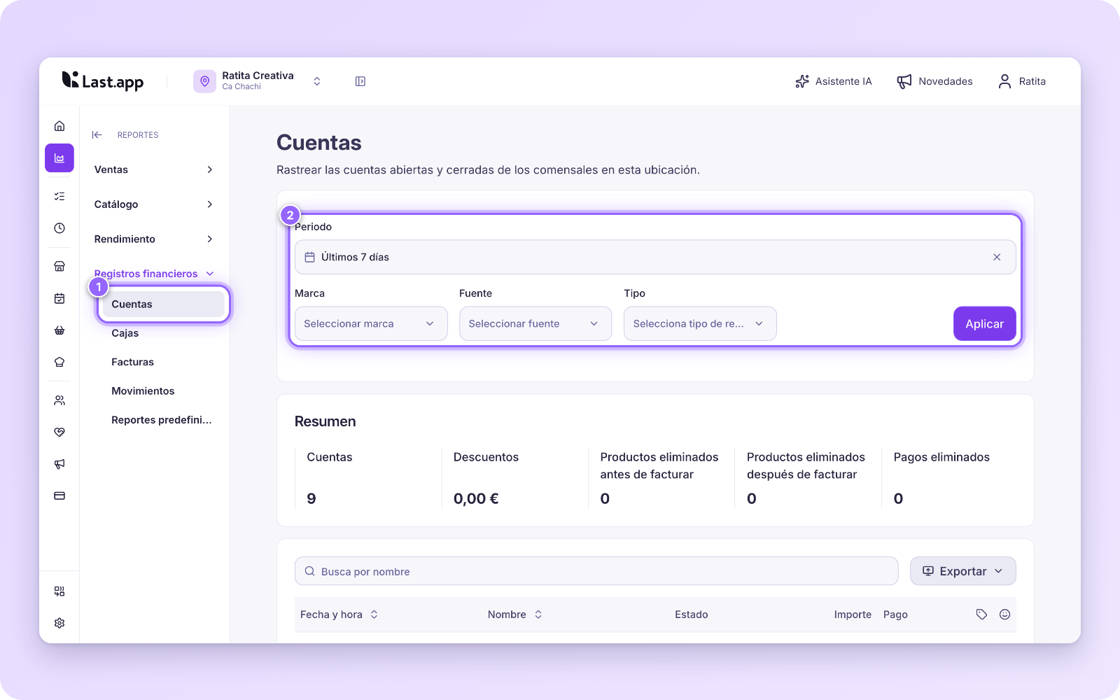Open Reportes predefinidos item

[162, 420]
